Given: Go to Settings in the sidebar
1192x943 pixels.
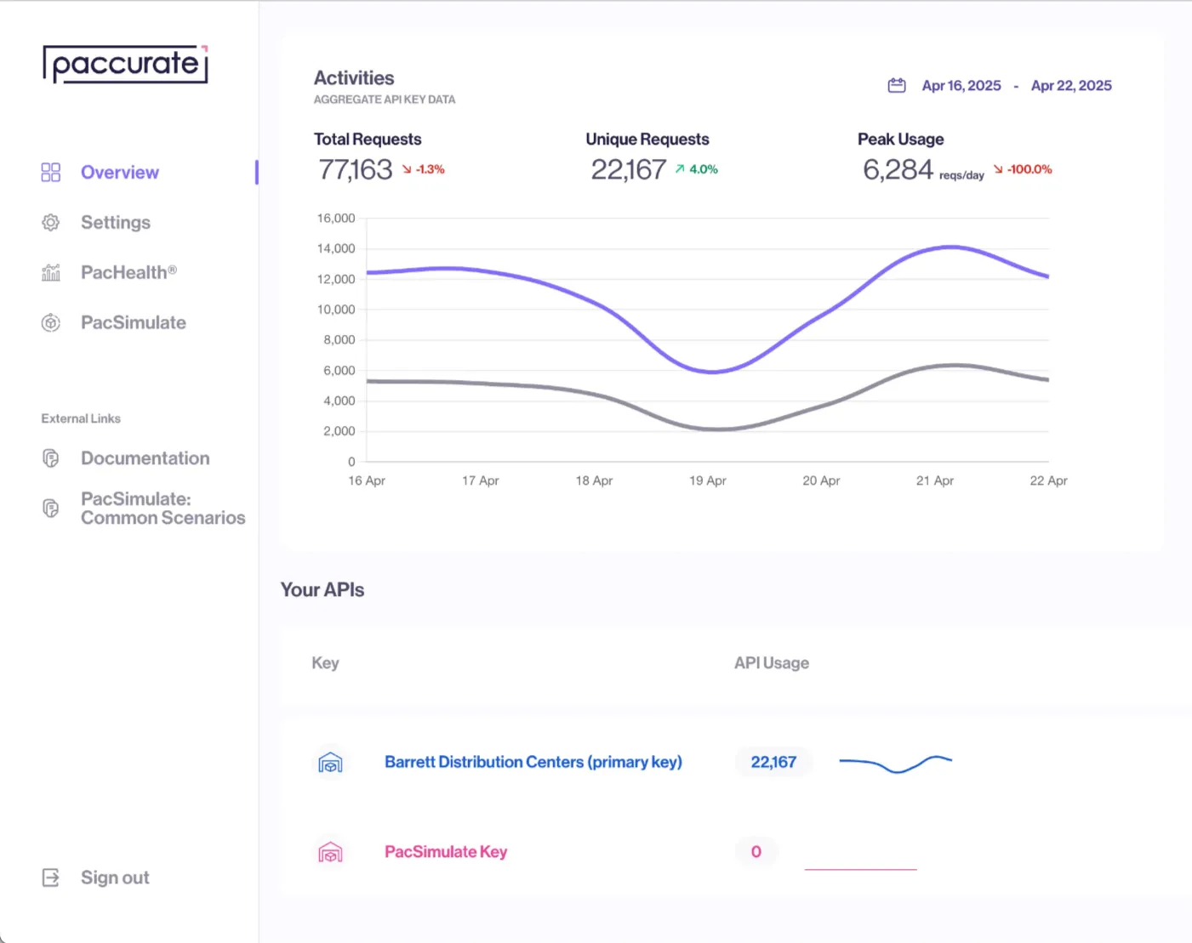Looking at the screenshot, I should [x=116, y=223].
